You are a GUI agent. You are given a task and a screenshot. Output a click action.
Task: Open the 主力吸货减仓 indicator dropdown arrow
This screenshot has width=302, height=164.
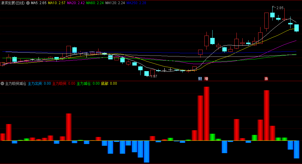pyautogui.click(x=2, y=83)
